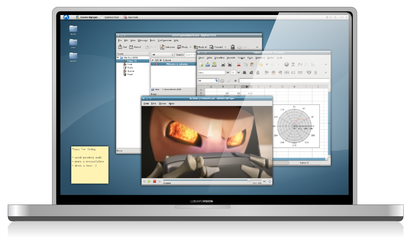Image resolution: width=411 pixels, height=246 pixels.
Task: Click the Cut scissors icon in Gnumeric
Action: [x=239, y=64]
